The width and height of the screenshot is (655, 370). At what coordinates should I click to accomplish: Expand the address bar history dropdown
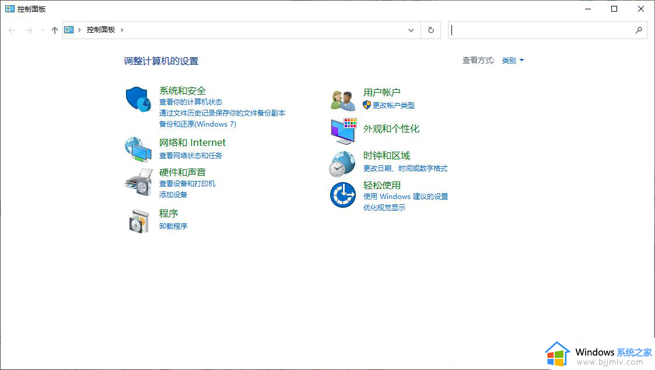pyautogui.click(x=411, y=30)
